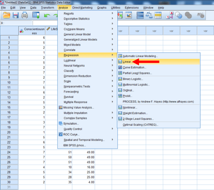214x190 pixels.
Task: Click icon next to 2-Stage Least Squares
Action: 120,119
